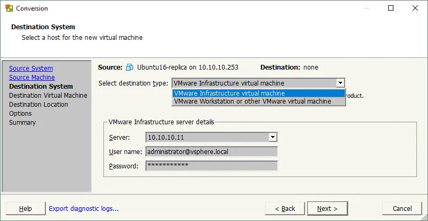Open the Source System step link
The height and width of the screenshot is (221, 428).
click(x=31, y=69)
